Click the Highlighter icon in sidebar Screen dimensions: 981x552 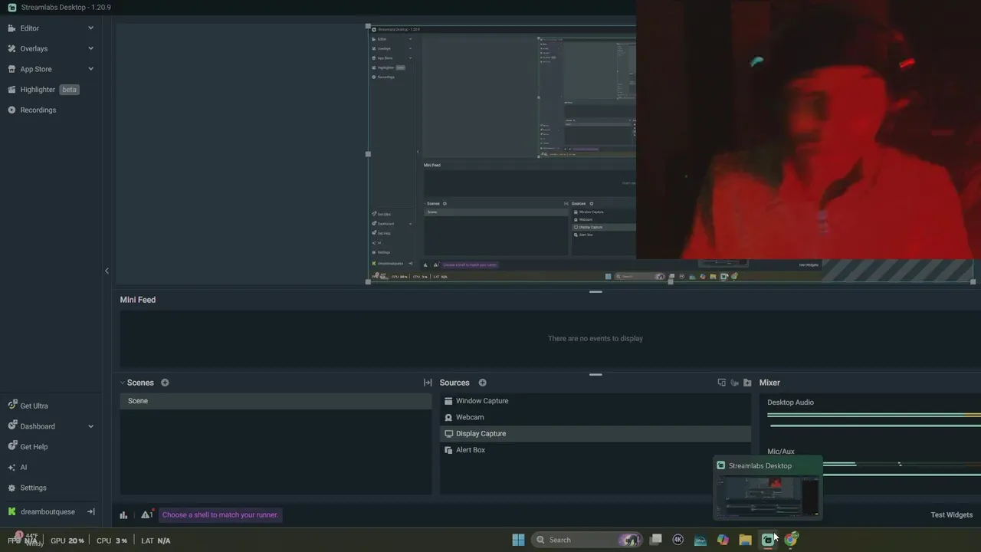(11, 90)
